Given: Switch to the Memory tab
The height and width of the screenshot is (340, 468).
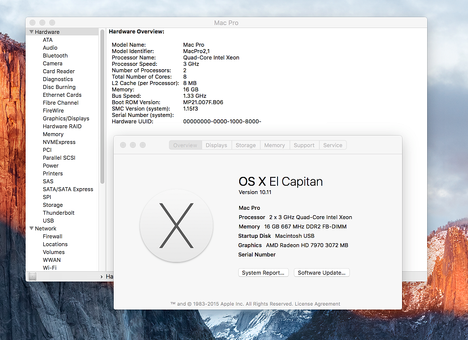Looking at the screenshot, I should point(275,145).
